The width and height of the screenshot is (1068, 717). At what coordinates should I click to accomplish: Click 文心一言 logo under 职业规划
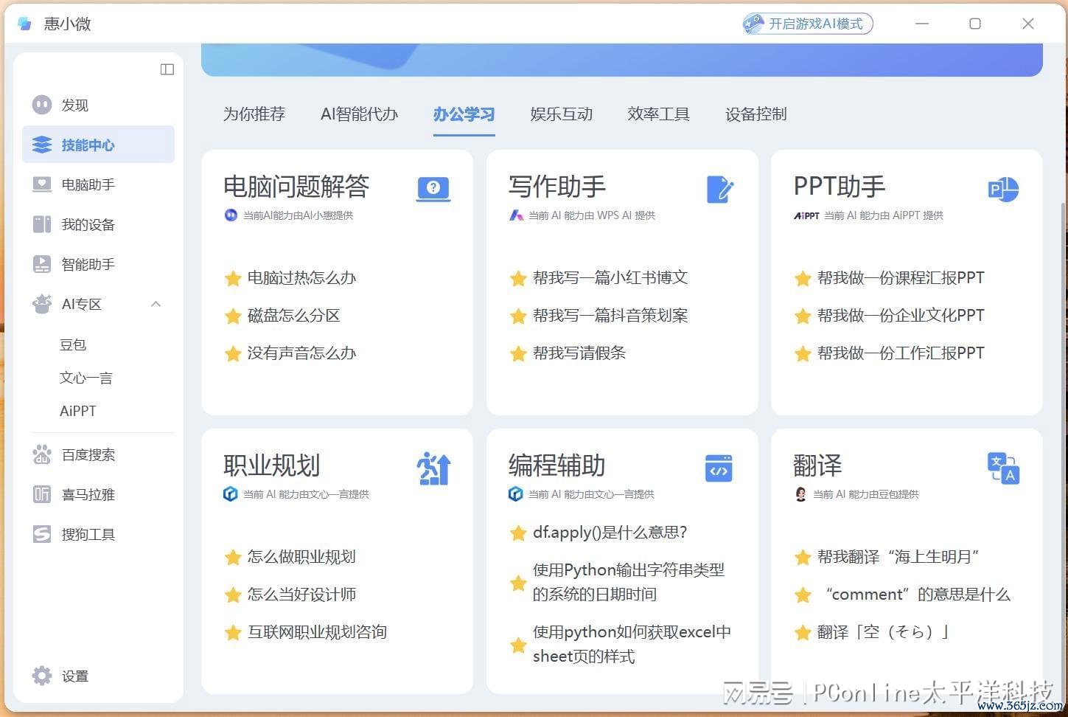tap(231, 494)
